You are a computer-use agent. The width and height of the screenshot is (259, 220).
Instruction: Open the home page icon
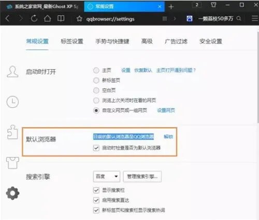coord(47,18)
